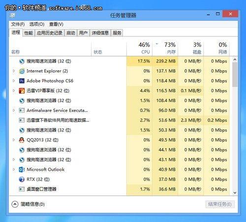Sort by the 46% CPU column header
Image resolution: width=246 pixels, height=222 pixels.
pos(139,48)
